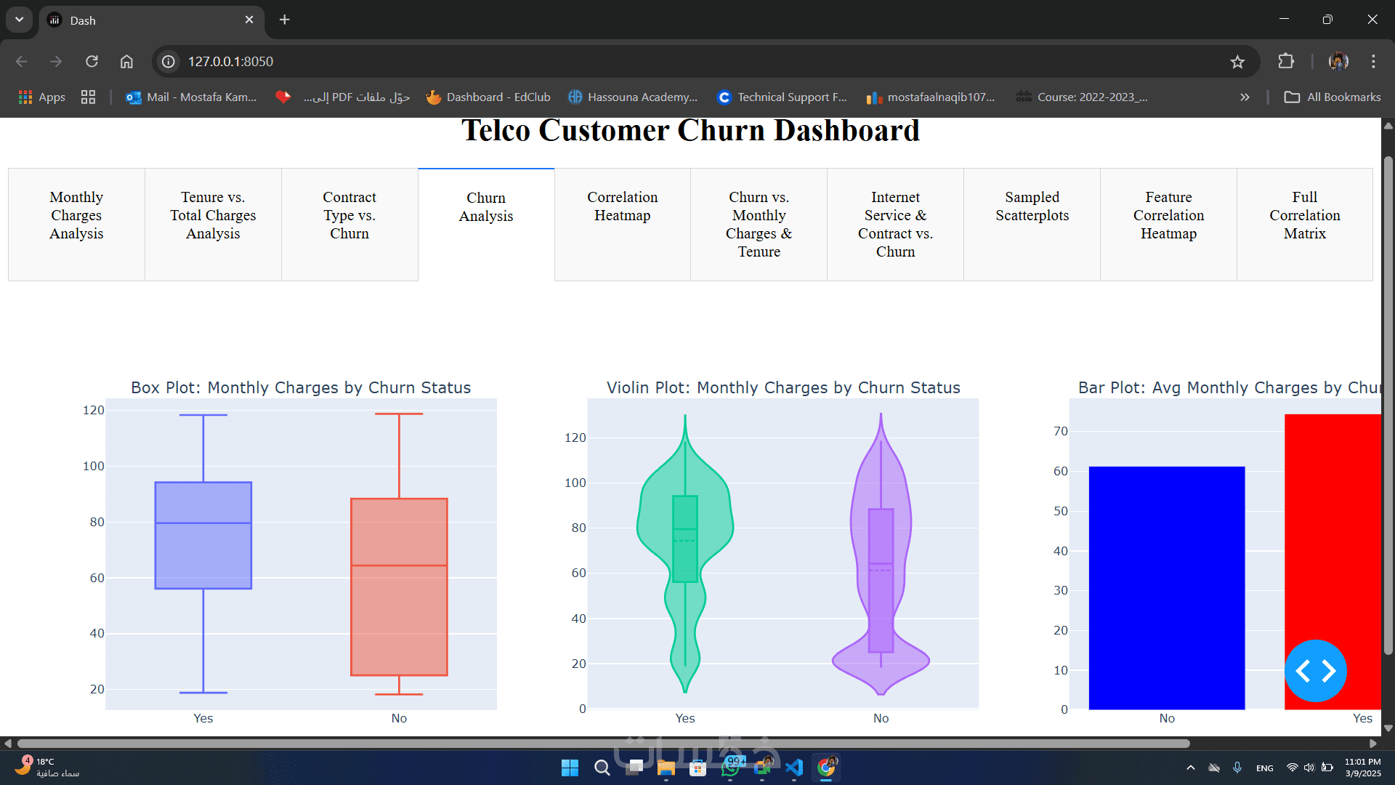Show hidden system tray icons

(x=1190, y=768)
